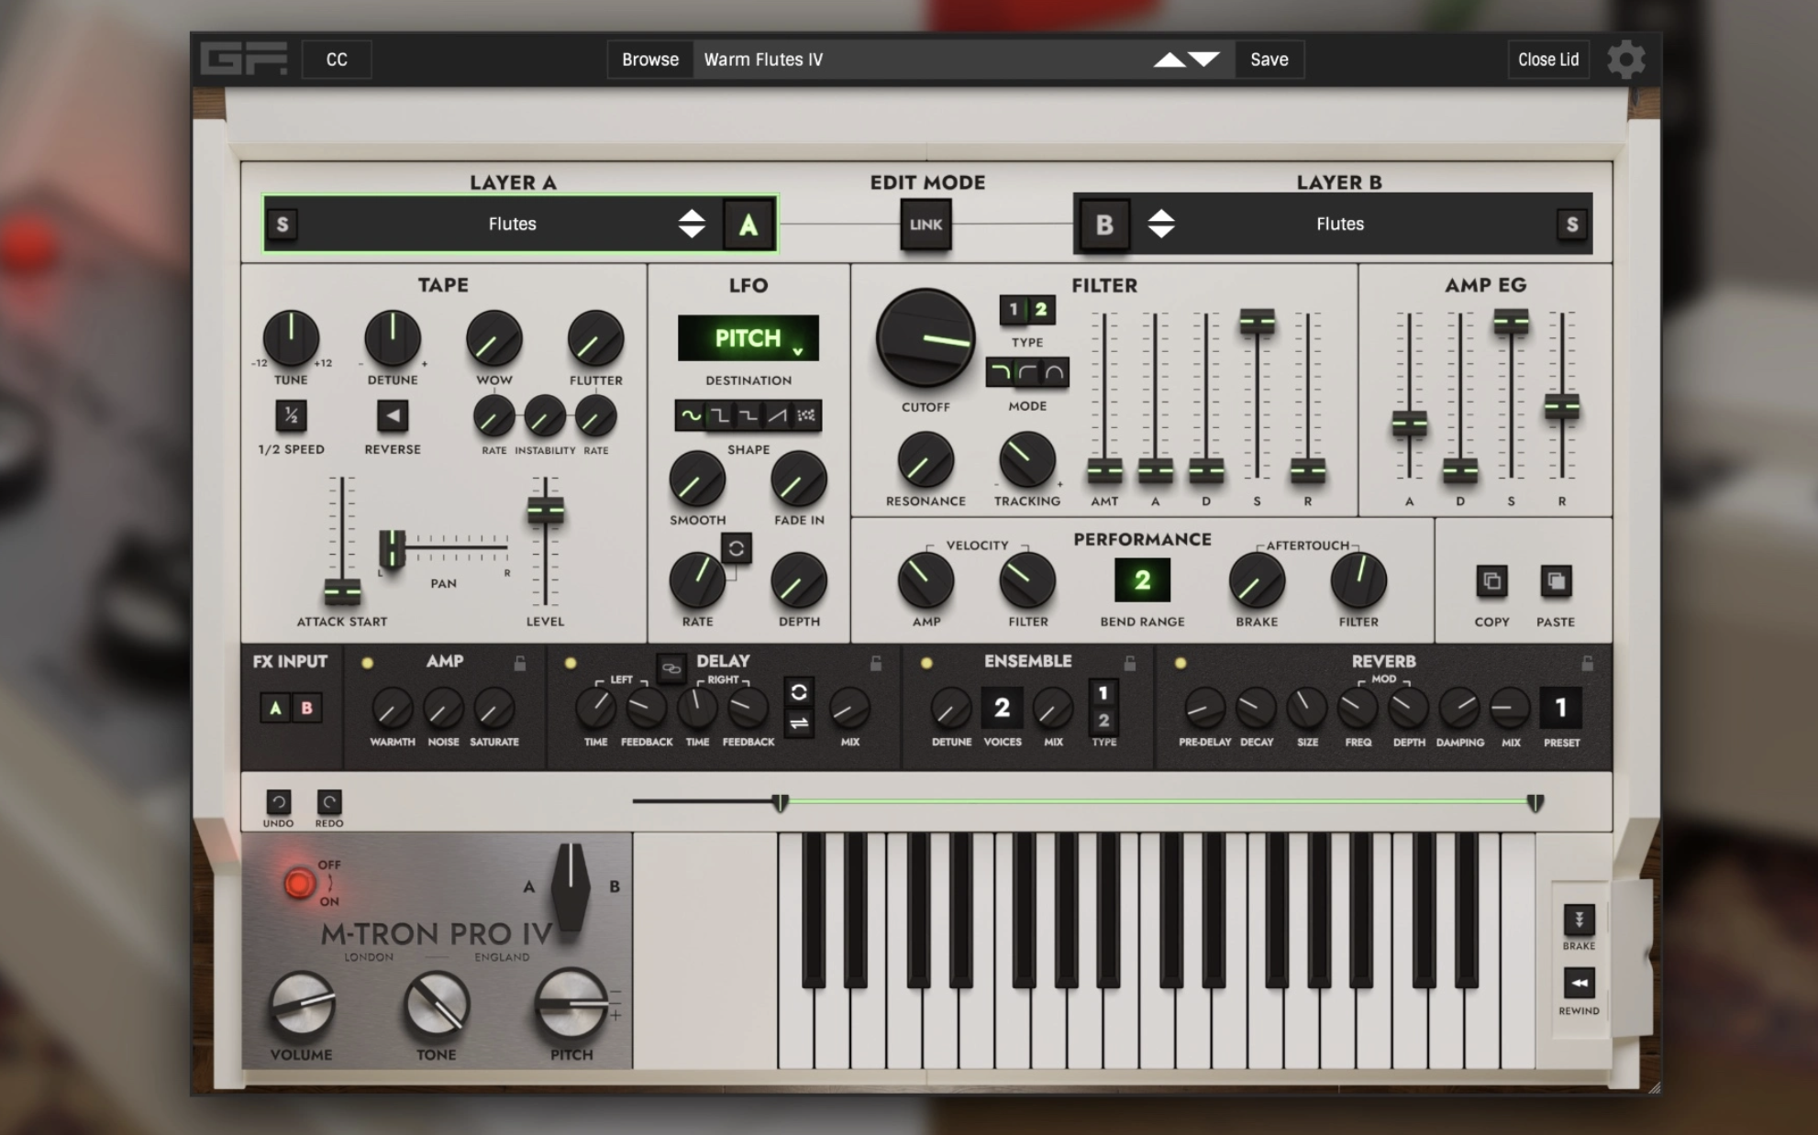Click the Rewind tape icon
The image size is (1818, 1135).
click(1579, 984)
